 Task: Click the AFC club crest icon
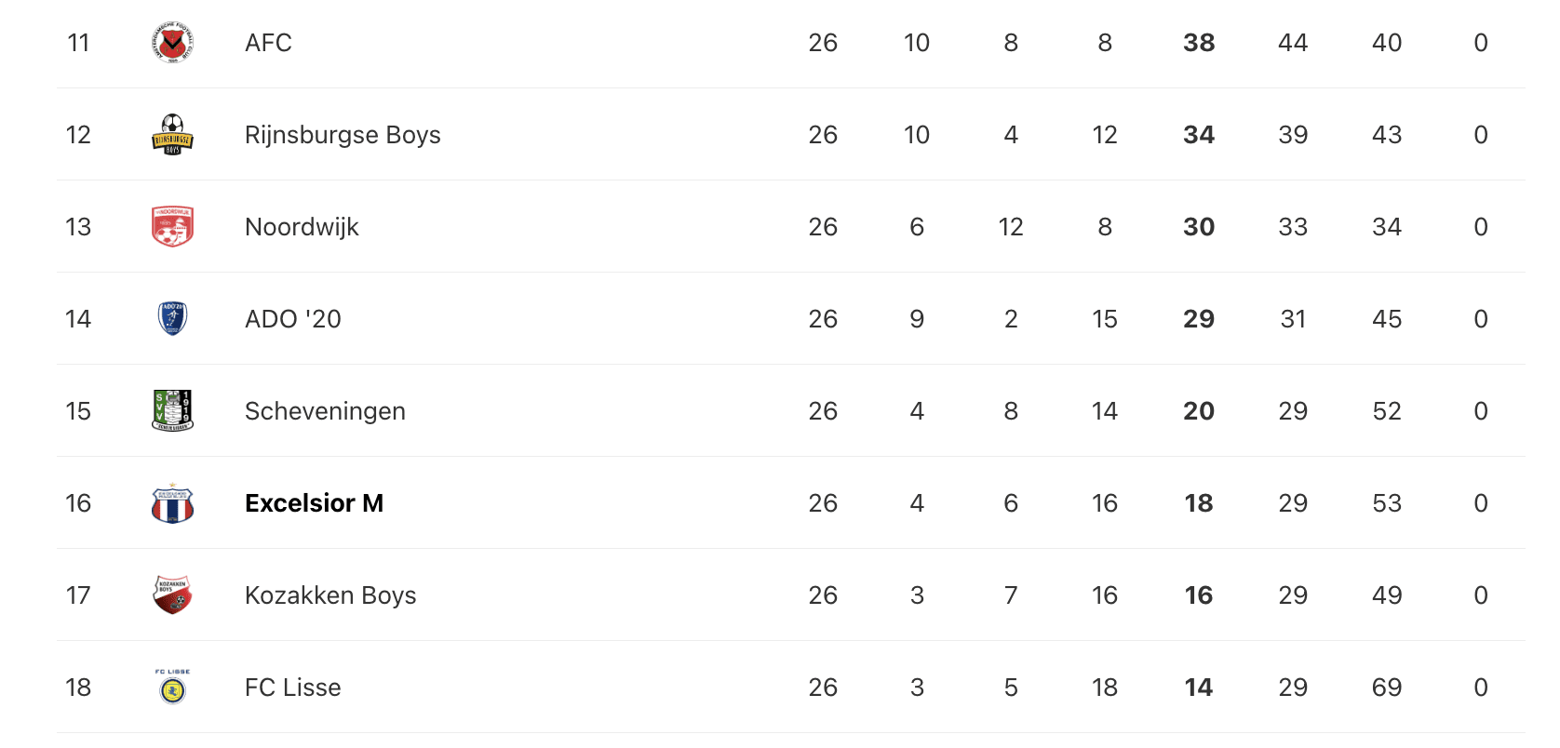172,43
